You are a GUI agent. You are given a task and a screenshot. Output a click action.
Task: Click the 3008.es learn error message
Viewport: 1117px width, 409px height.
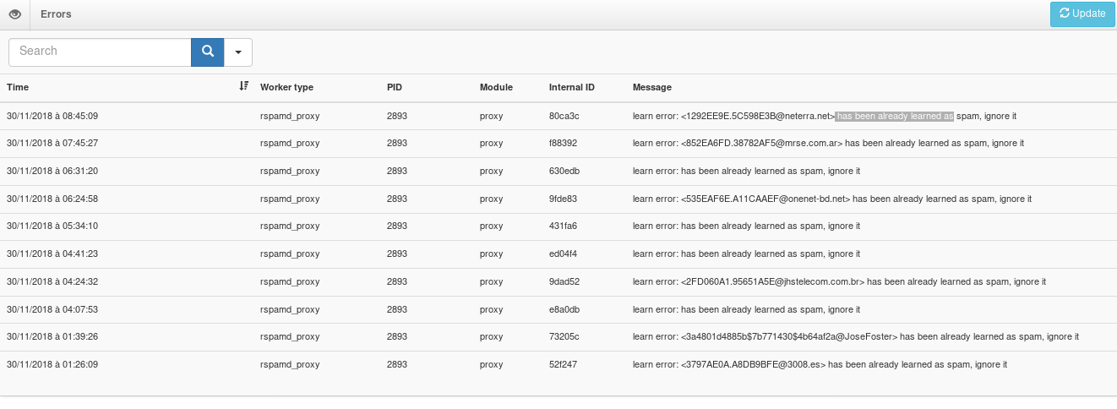click(x=820, y=365)
